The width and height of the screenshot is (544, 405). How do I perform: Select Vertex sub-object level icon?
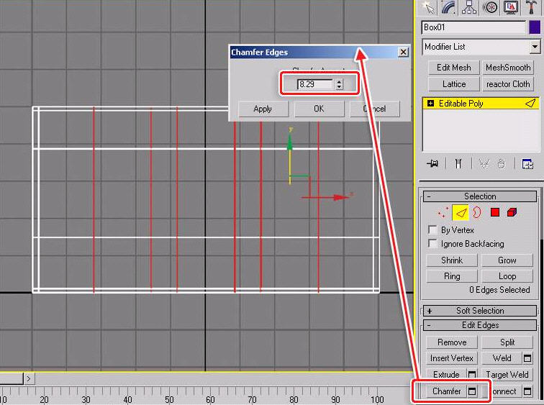click(x=444, y=212)
